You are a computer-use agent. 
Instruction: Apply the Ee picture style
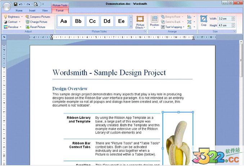pos(121,21)
